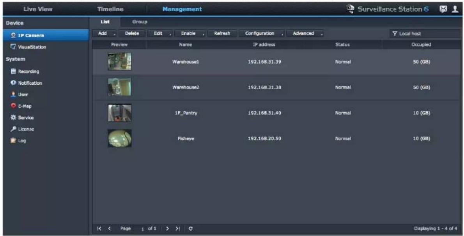Viewport: 464px width, 236px height.
Task: Go to the next page
Action: tap(168, 229)
